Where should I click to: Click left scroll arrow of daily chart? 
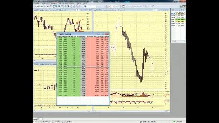point(35,60)
